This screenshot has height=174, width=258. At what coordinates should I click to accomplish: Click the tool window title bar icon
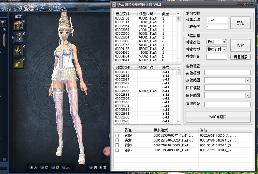pos(114,4)
